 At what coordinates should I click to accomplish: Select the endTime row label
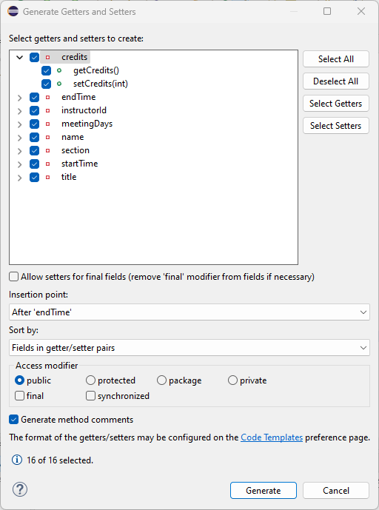[78, 97]
